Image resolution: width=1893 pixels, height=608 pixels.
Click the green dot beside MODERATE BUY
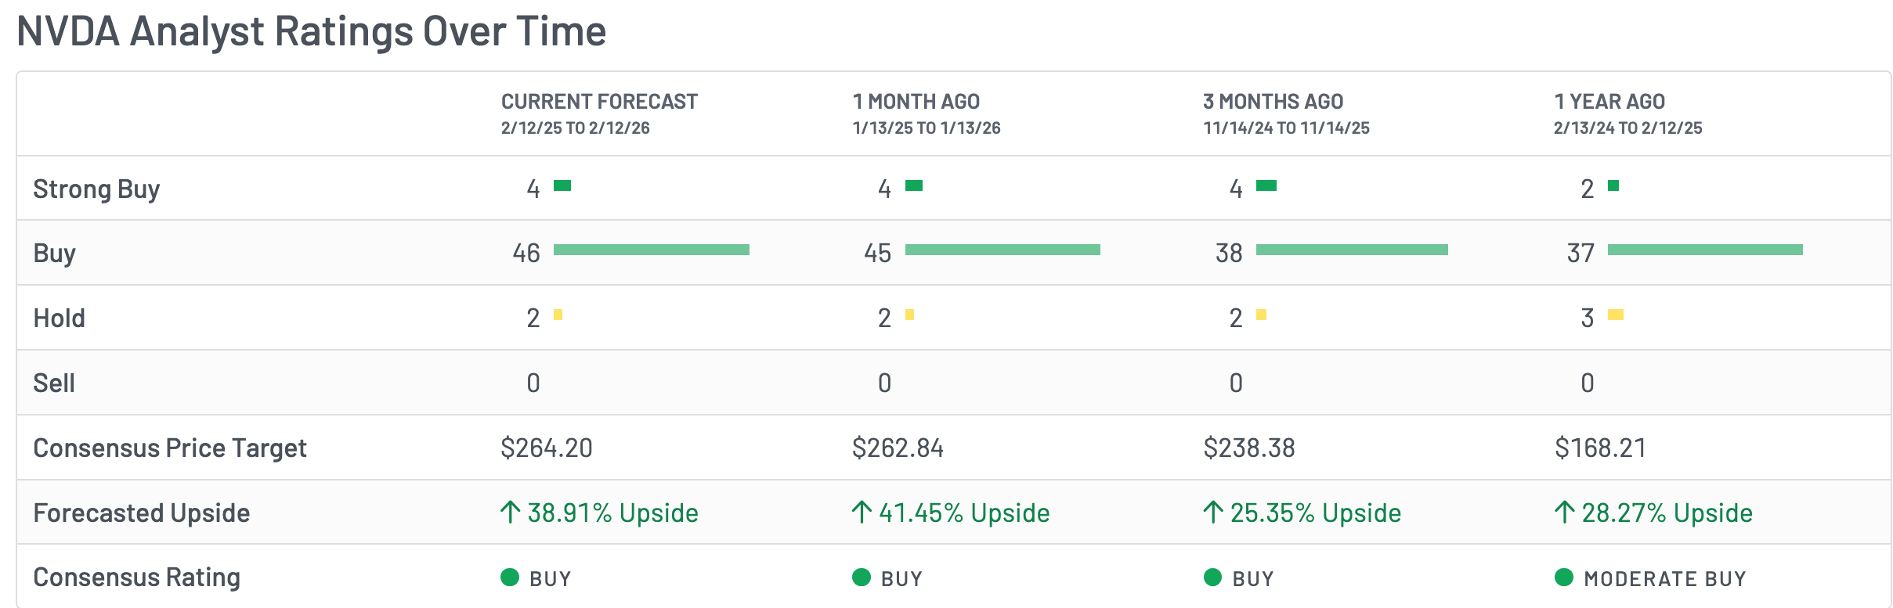1564,577
